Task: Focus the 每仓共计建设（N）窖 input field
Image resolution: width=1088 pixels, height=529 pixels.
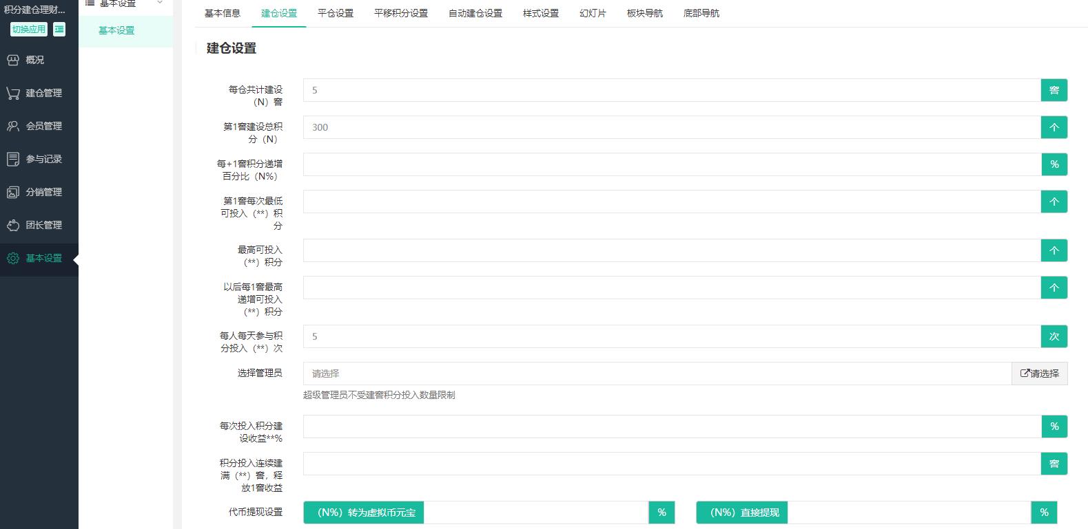Action: coord(672,90)
